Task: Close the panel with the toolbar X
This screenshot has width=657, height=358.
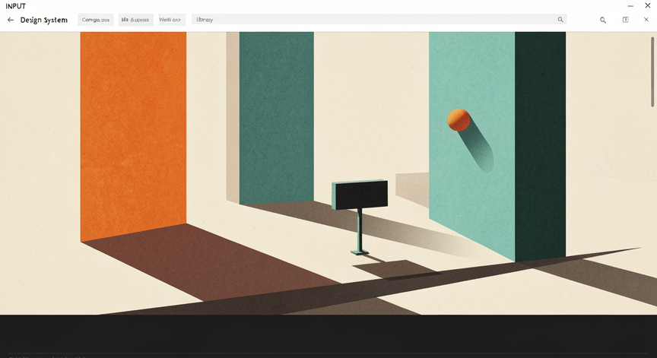Action: click(646, 20)
